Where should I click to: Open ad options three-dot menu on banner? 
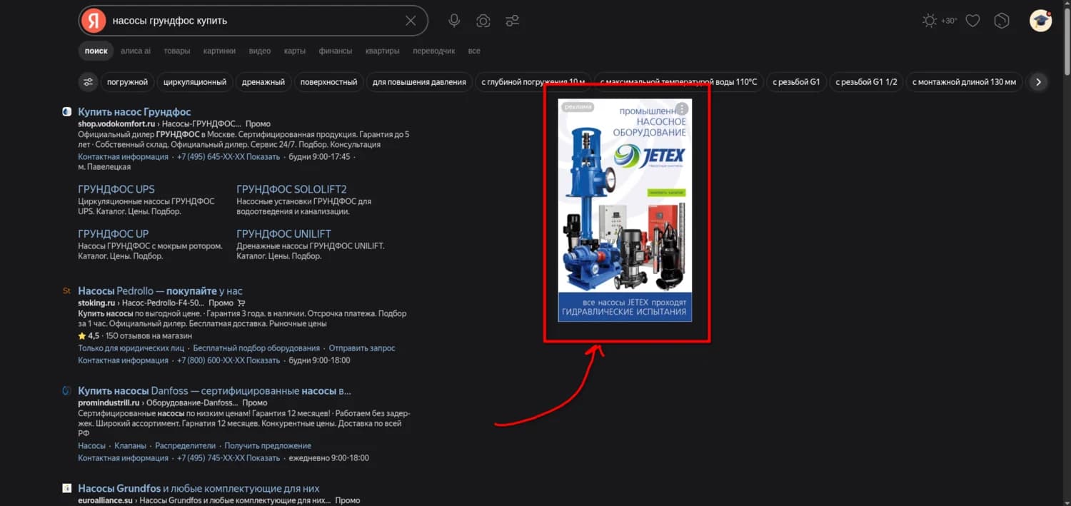coord(682,109)
